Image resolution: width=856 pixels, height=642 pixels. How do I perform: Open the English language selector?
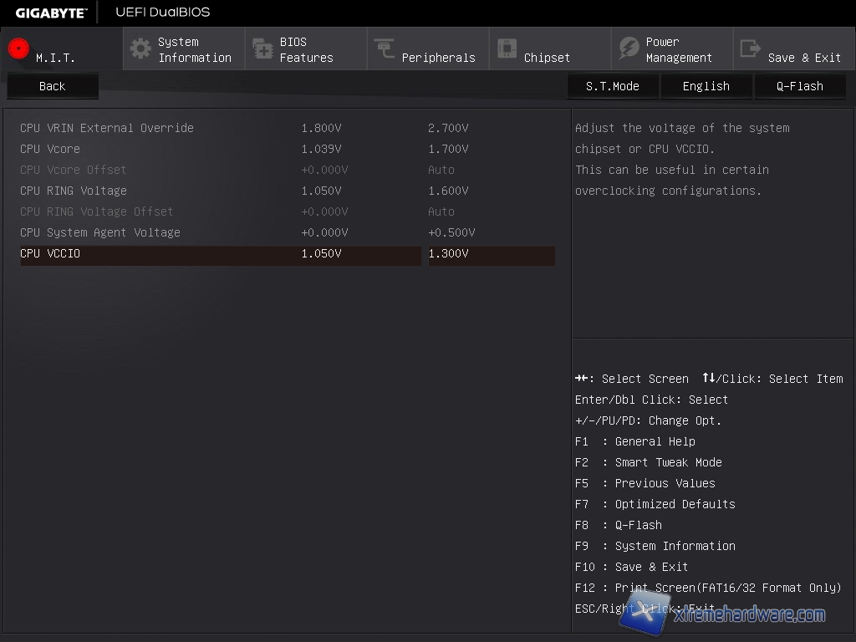pos(706,86)
